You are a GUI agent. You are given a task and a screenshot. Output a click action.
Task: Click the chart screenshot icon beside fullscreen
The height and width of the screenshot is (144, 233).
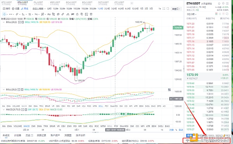tap(168, 9)
